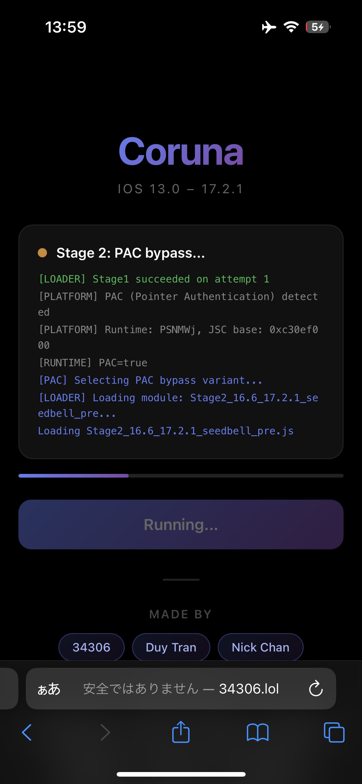The height and width of the screenshot is (784, 362).
Task: Tap the Safari back arrow
Action: coord(27,732)
